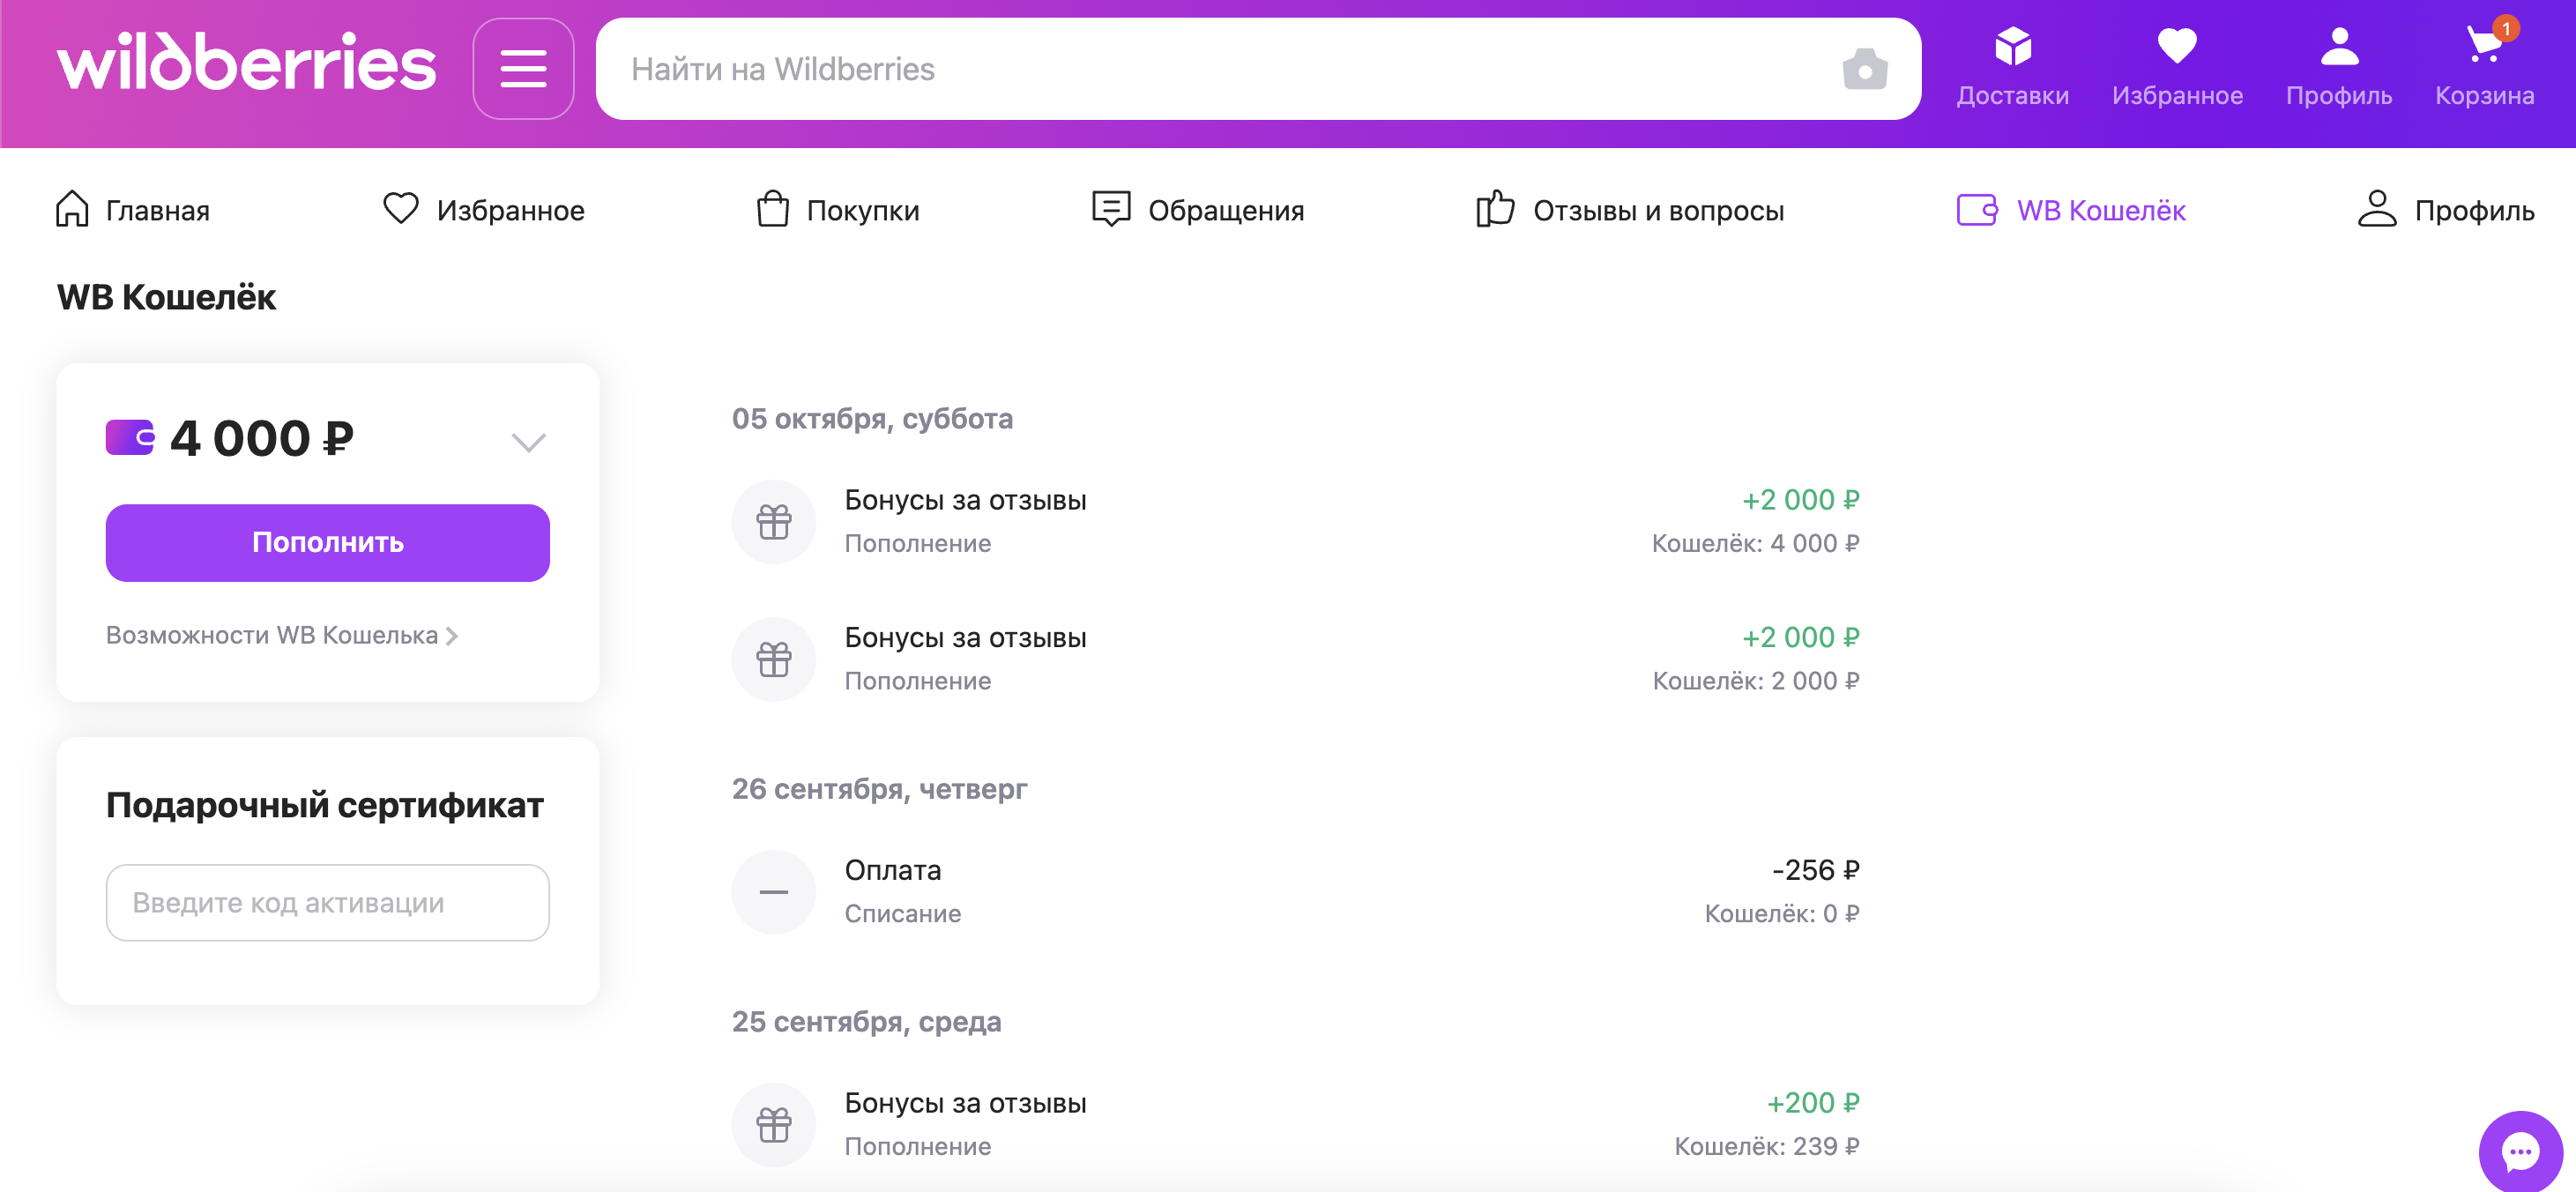2576x1192 pixels.
Task: Select WB Кошелёк tab
Action: [x=2071, y=210]
